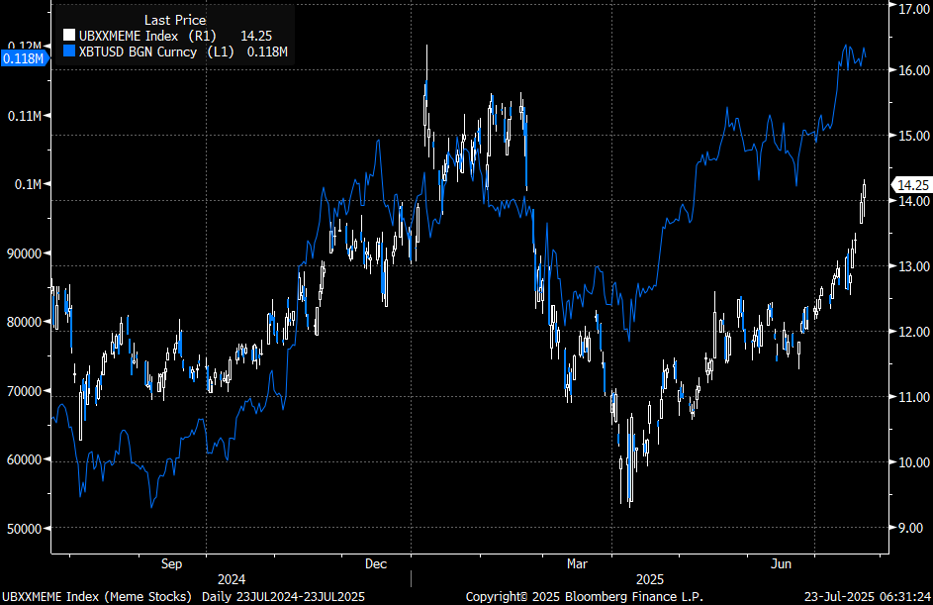933x605 pixels.
Task: Click the Daily 23JUL2024-23JUL2025 date range text
Action: tap(283, 597)
